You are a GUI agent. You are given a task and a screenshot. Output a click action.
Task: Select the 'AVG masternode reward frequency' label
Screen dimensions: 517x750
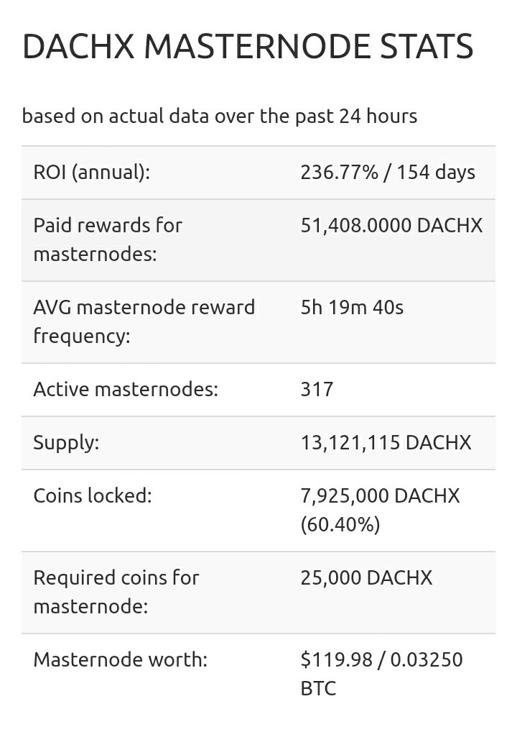[144, 321]
